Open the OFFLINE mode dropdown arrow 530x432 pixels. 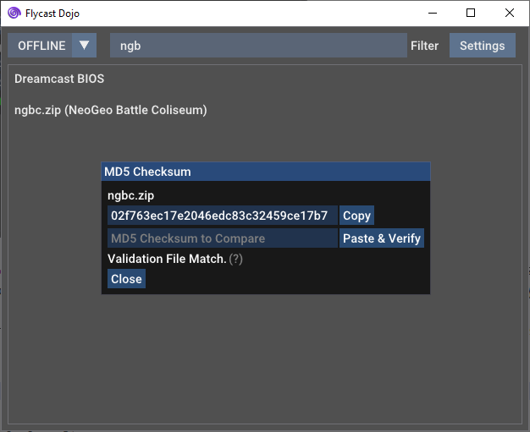tap(84, 45)
